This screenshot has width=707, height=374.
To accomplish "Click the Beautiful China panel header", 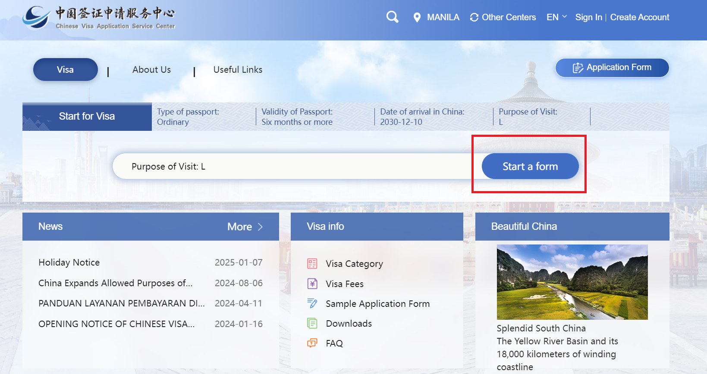I will click(x=572, y=226).
